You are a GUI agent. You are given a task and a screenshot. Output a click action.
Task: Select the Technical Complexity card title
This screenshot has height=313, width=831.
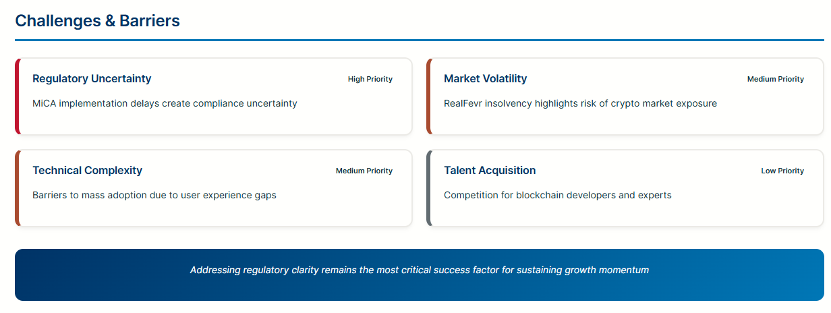click(x=87, y=171)
